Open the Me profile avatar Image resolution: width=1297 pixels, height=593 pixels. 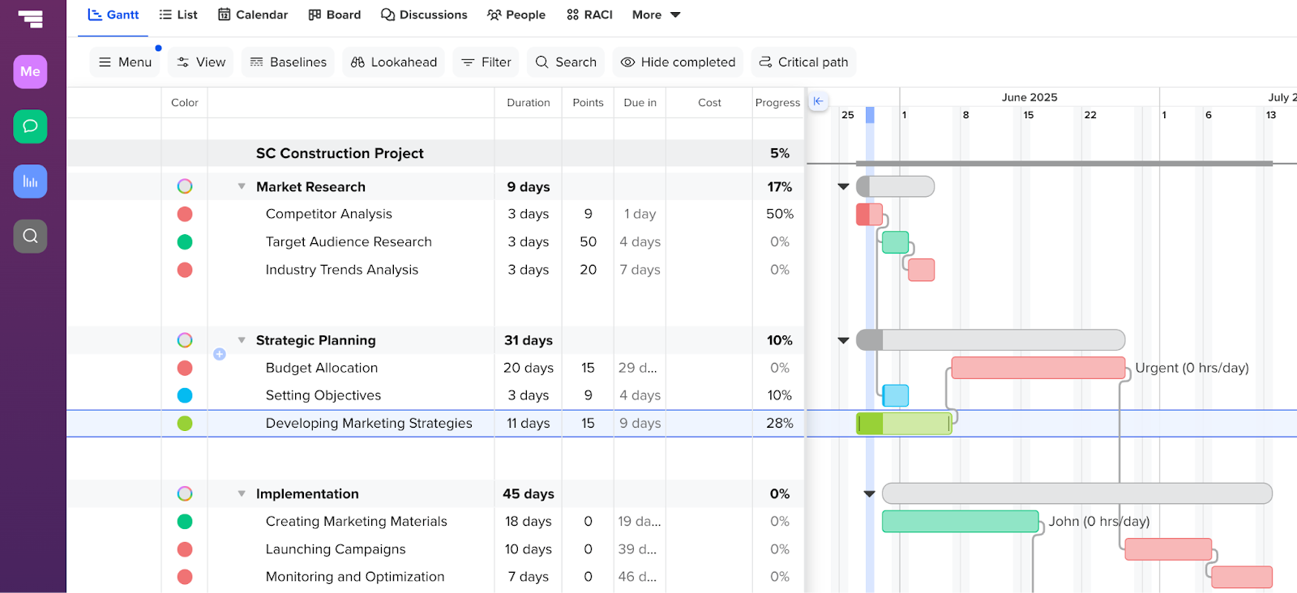[x=30, y=71]
